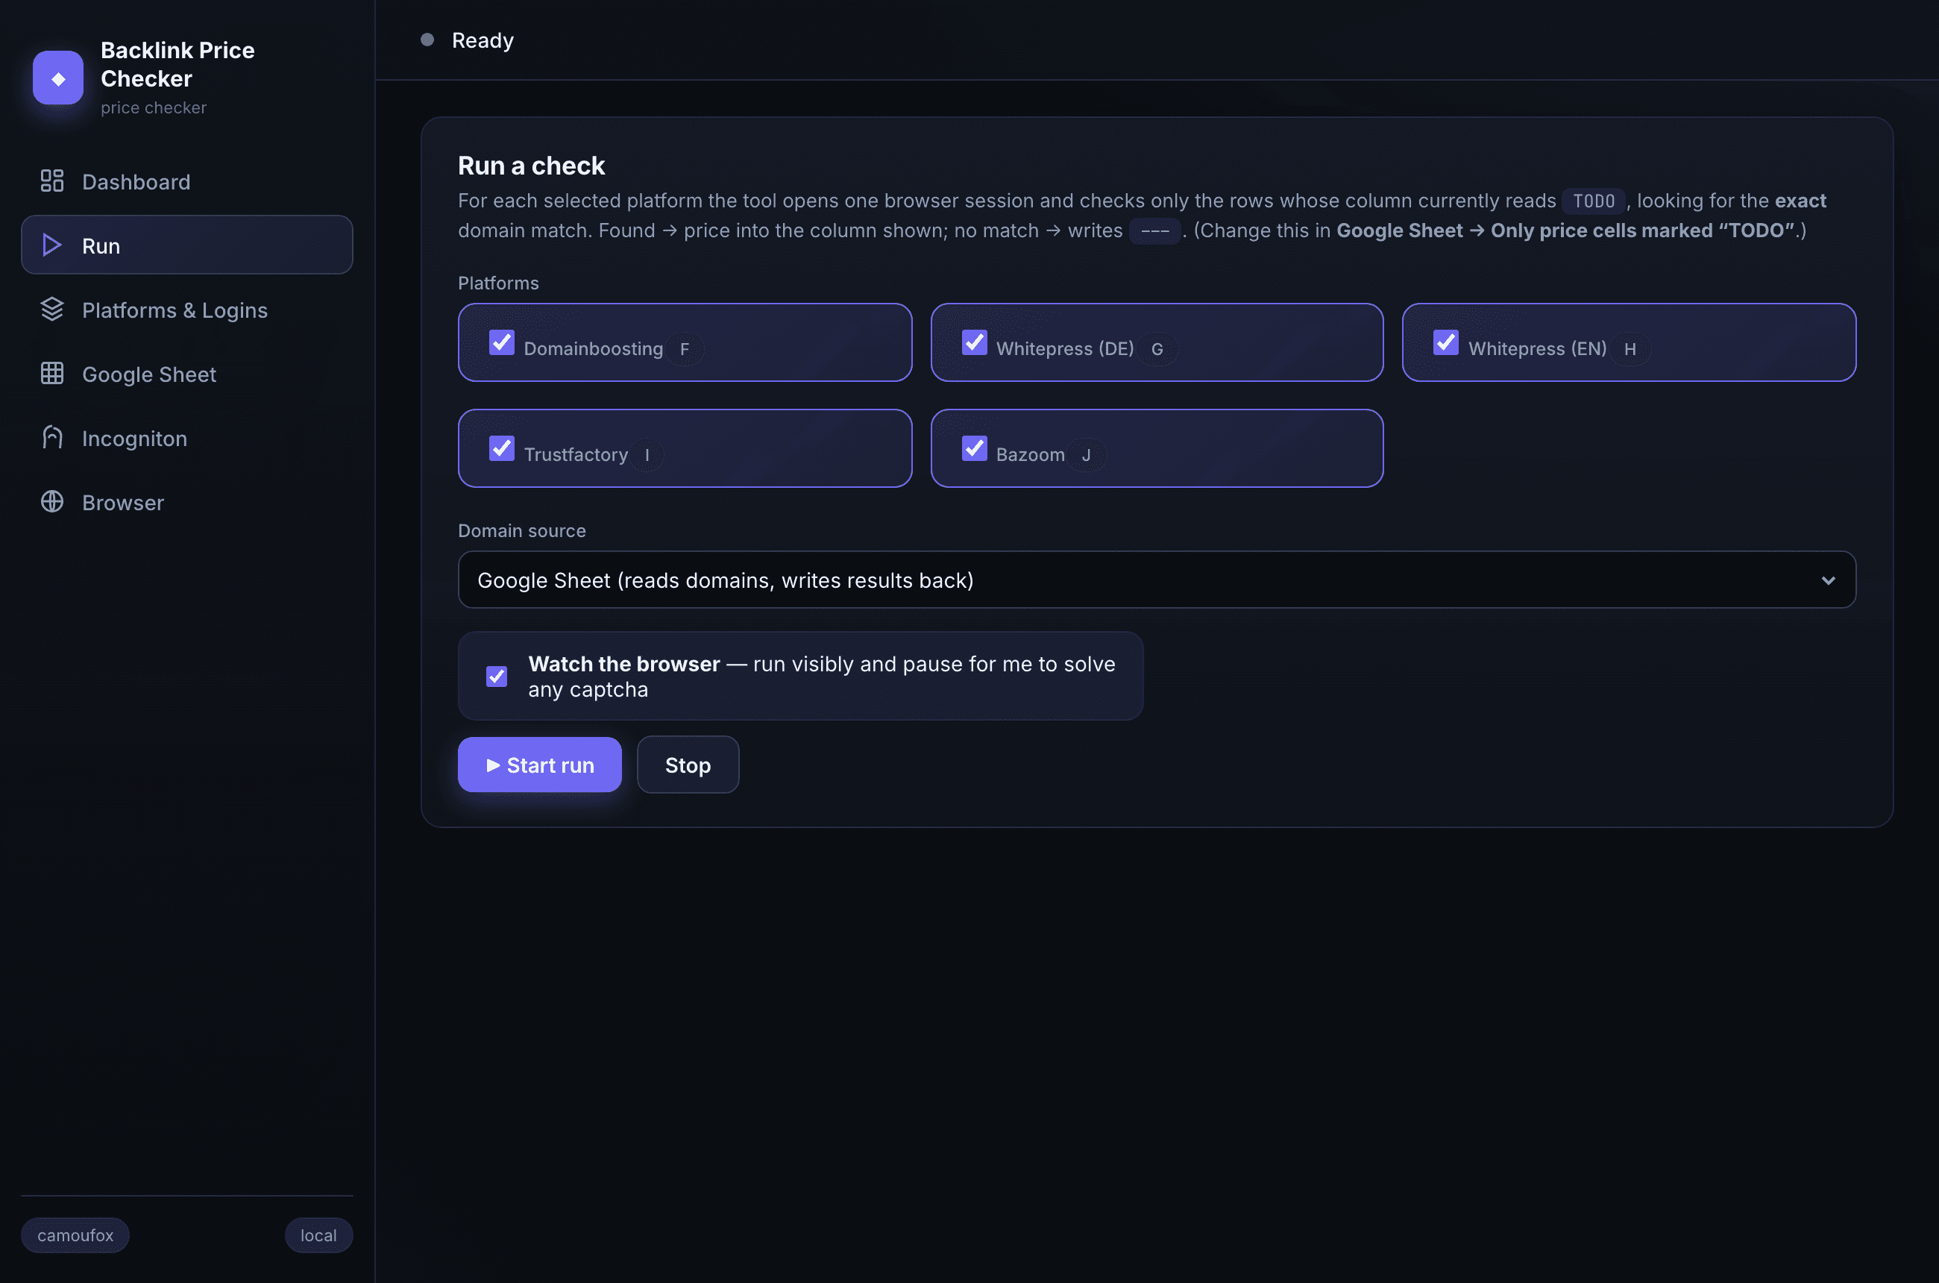
Task: Navigate to Incogniton settings
Action: 186,438
